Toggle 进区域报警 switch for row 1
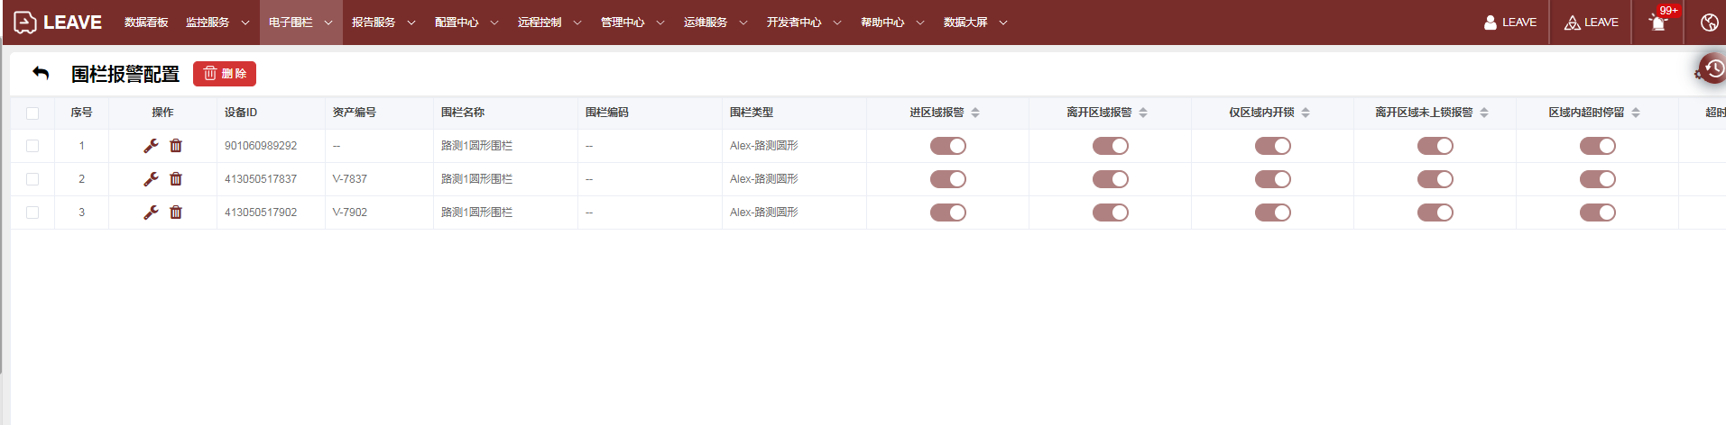 pyautogui.click(x=947, y=146)
